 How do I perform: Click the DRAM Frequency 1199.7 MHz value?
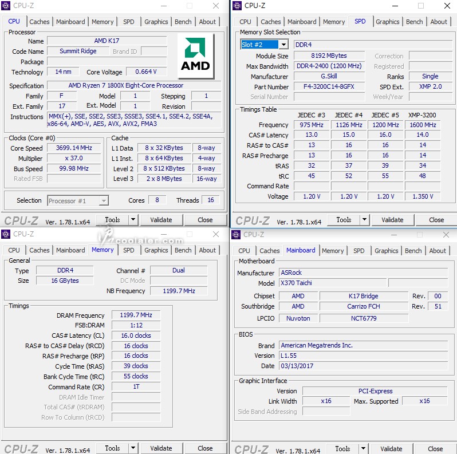coord(136,315)
